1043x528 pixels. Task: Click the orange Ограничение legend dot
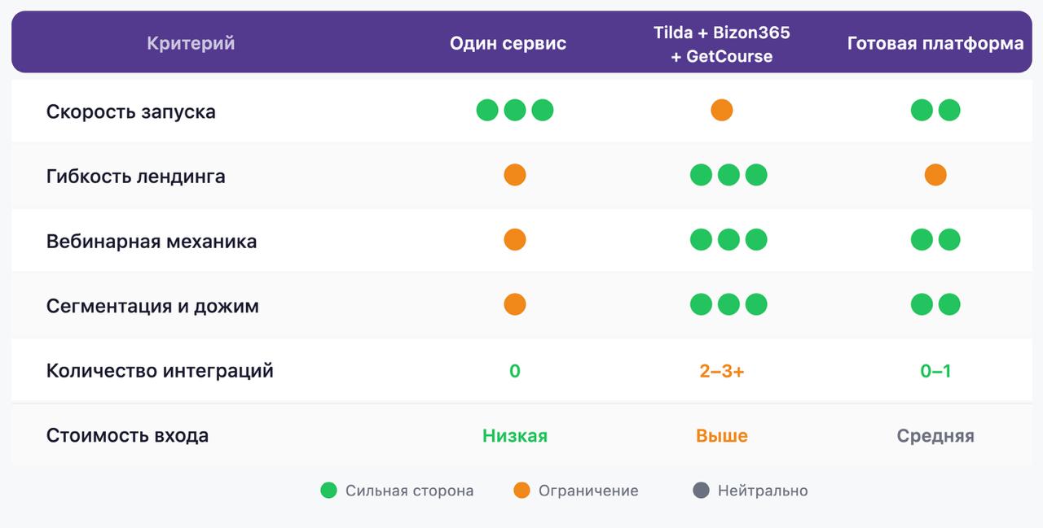[x=521, y=491]
